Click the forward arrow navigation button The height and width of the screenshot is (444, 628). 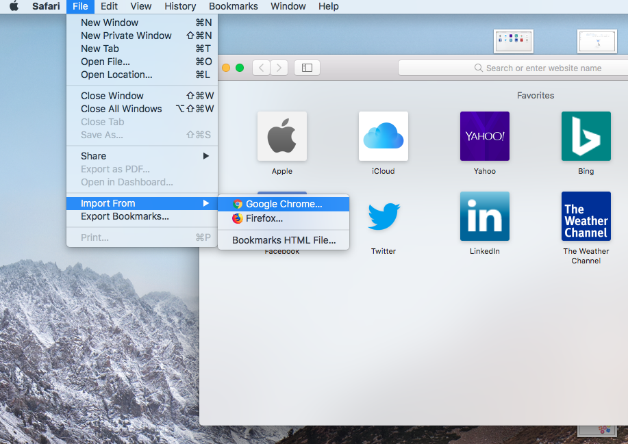pos(279,68)
